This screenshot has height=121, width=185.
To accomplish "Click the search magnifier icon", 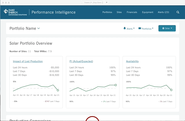I will [x=178, y=12].
